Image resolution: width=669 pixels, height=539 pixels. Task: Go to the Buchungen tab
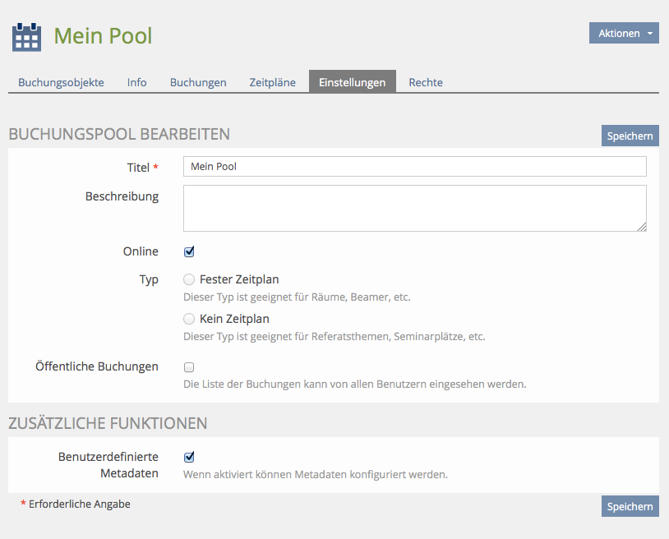[x=198, y=82]
